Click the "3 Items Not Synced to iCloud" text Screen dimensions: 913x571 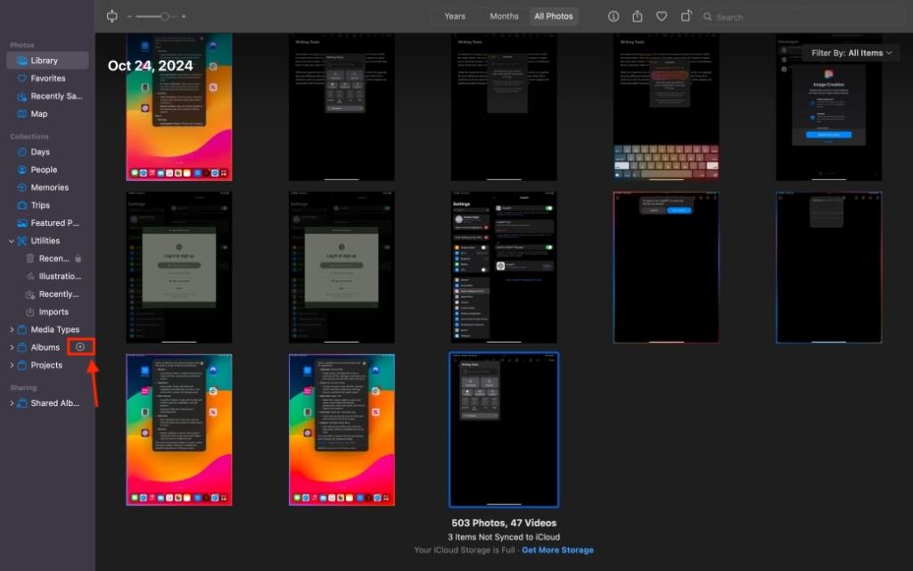[504, 536]
